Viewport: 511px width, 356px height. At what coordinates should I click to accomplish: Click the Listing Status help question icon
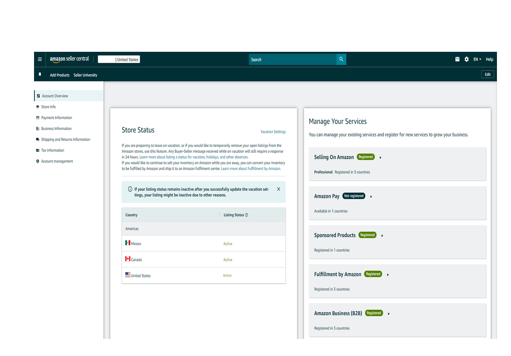[x=247, y=215]
